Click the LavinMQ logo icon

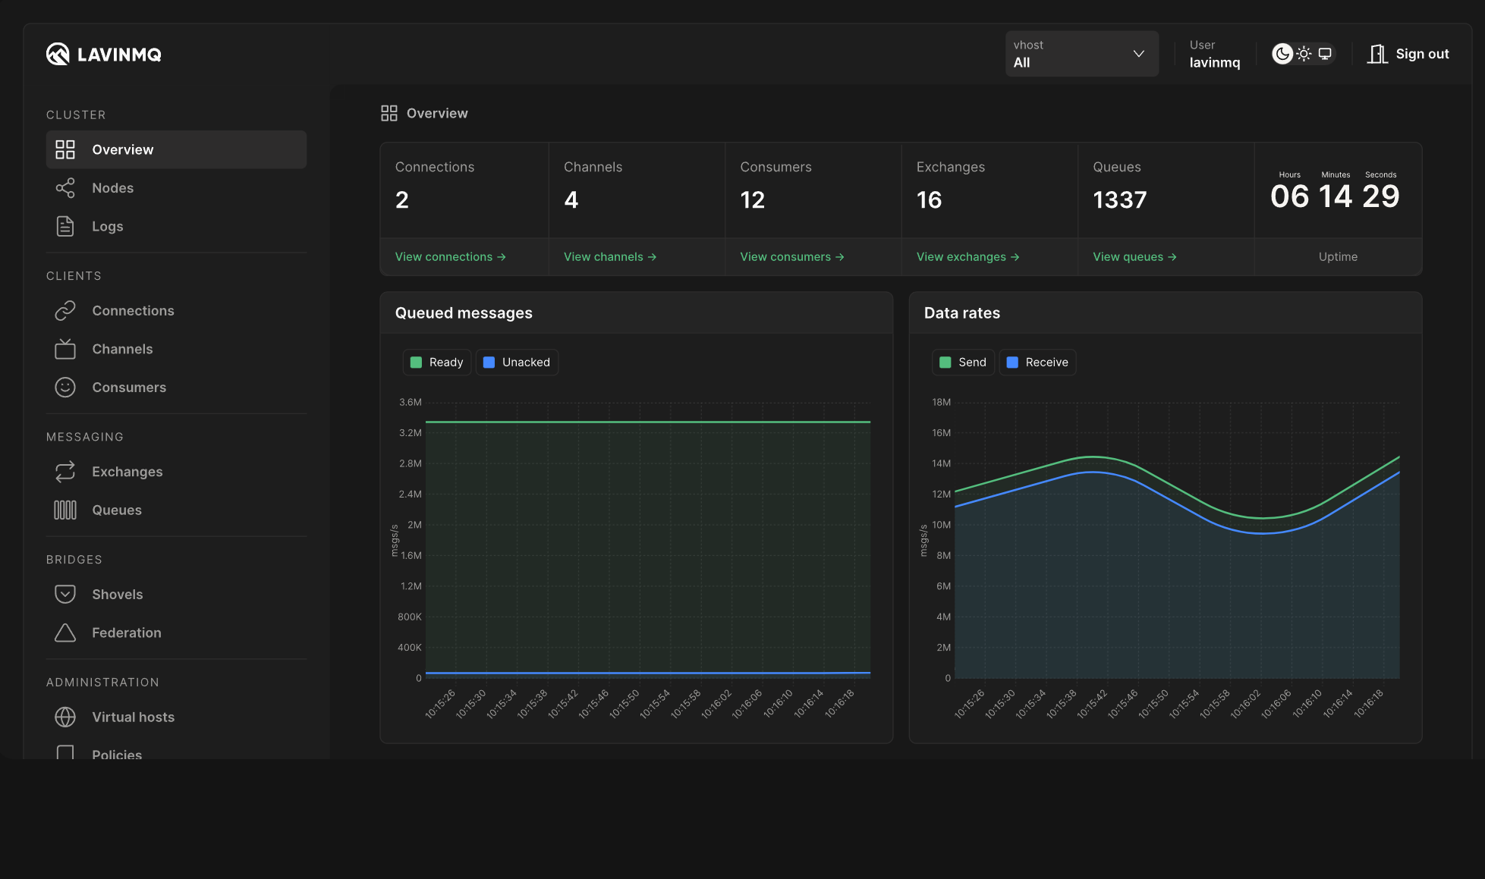click(58, 54)
